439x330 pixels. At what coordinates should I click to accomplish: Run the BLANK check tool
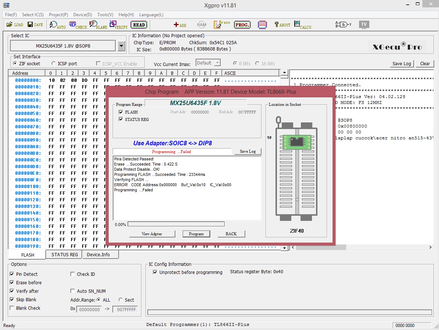click(98, 25)
